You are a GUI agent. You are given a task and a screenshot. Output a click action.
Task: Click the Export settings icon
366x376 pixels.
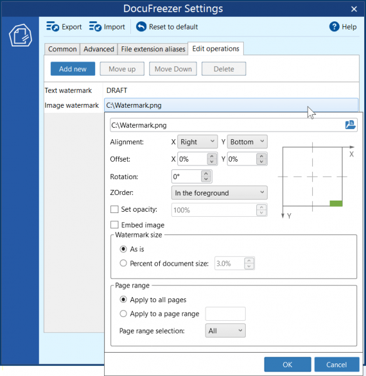click(53, 26)
